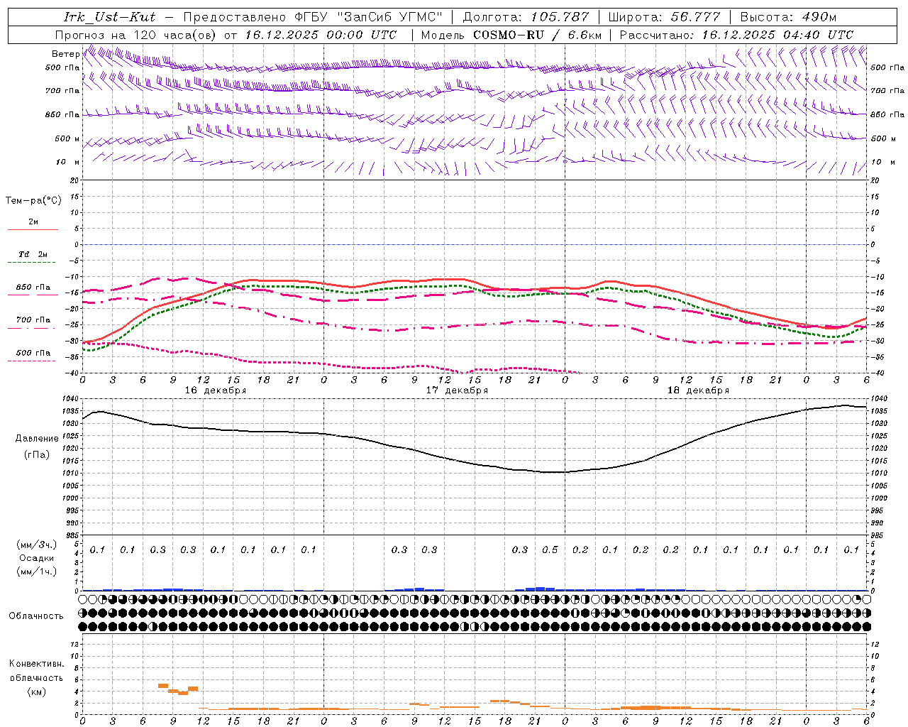Viewport: 908px width, 727px height.
Task: Click the date label 18 декабря
Action: click(x=698, y=390)
